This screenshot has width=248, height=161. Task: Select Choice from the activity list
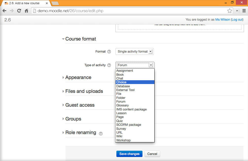(121, 82)
